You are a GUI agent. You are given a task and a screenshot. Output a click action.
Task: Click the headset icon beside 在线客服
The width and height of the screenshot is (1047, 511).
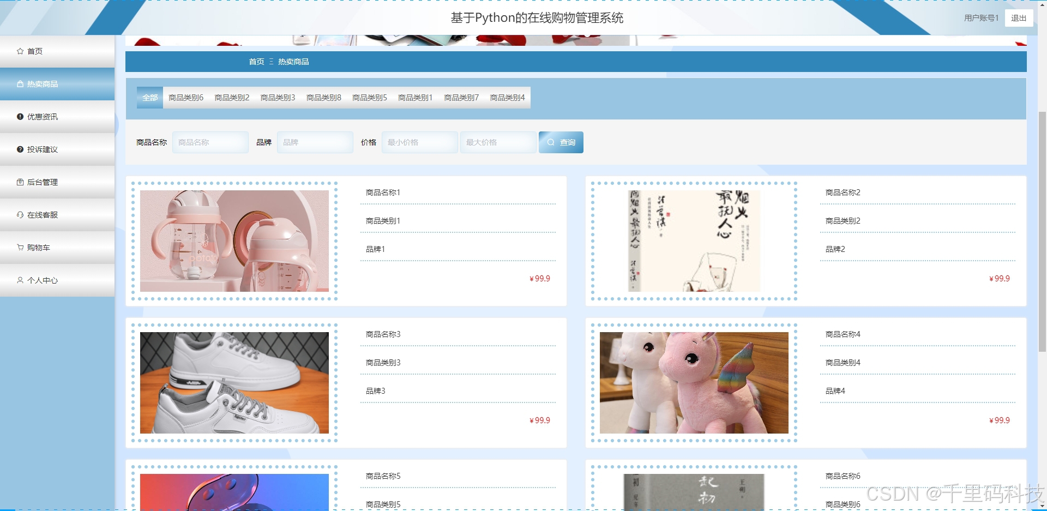(20, 215)
